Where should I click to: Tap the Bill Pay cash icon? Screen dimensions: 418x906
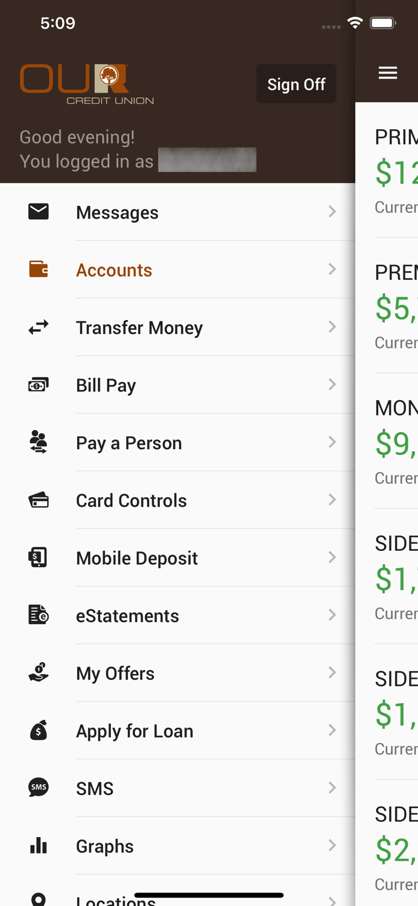39,385
